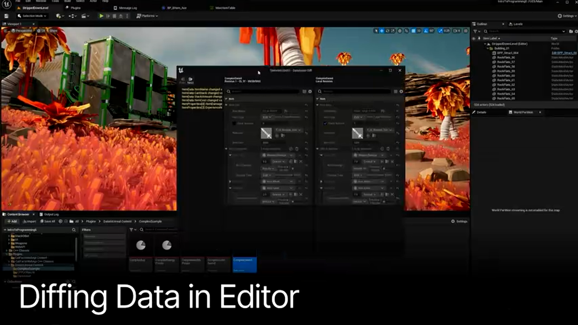Image resolution: width=578 pixels, height=325 pixels.
Task: Open the Platforms dropdown
Action: 147,16
